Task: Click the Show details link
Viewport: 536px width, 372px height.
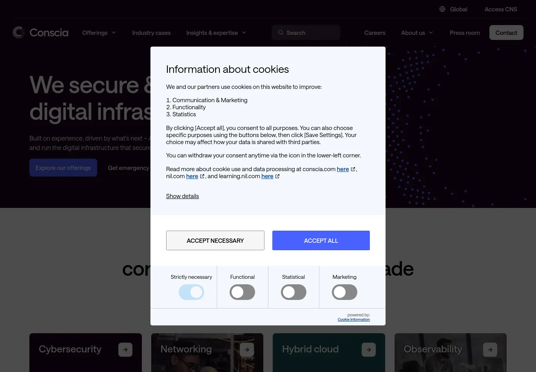Action: [182, 196]
